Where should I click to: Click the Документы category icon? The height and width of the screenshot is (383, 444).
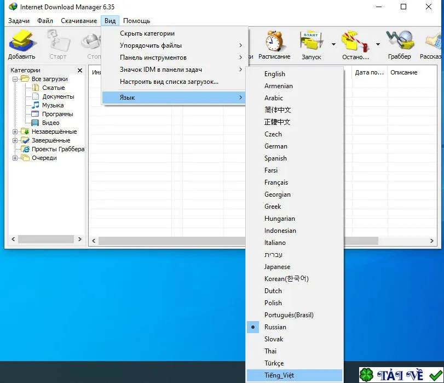(x=36, y=96)
